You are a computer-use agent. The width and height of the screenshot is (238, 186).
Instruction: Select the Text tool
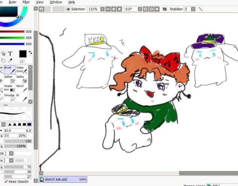[10, 54]
